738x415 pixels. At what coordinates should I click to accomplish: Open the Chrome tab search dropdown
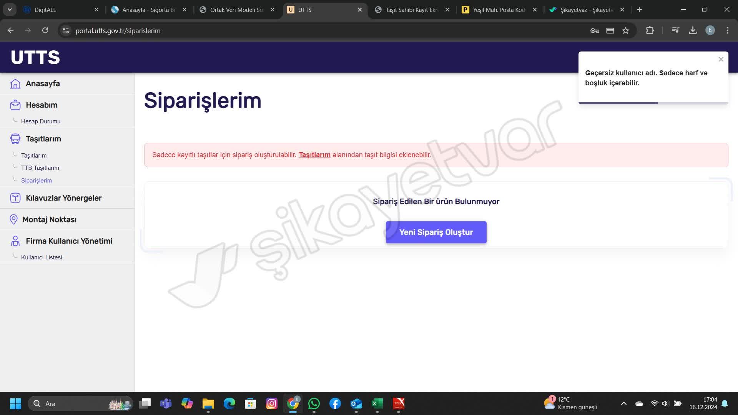[x=10, y=10]
